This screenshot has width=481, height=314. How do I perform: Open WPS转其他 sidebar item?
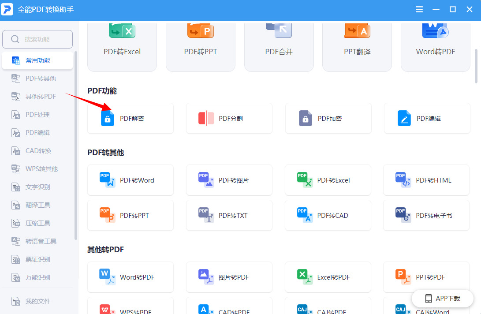37,169
